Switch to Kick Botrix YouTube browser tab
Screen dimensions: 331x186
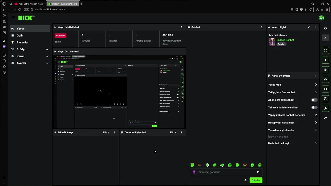coord(29,4)
